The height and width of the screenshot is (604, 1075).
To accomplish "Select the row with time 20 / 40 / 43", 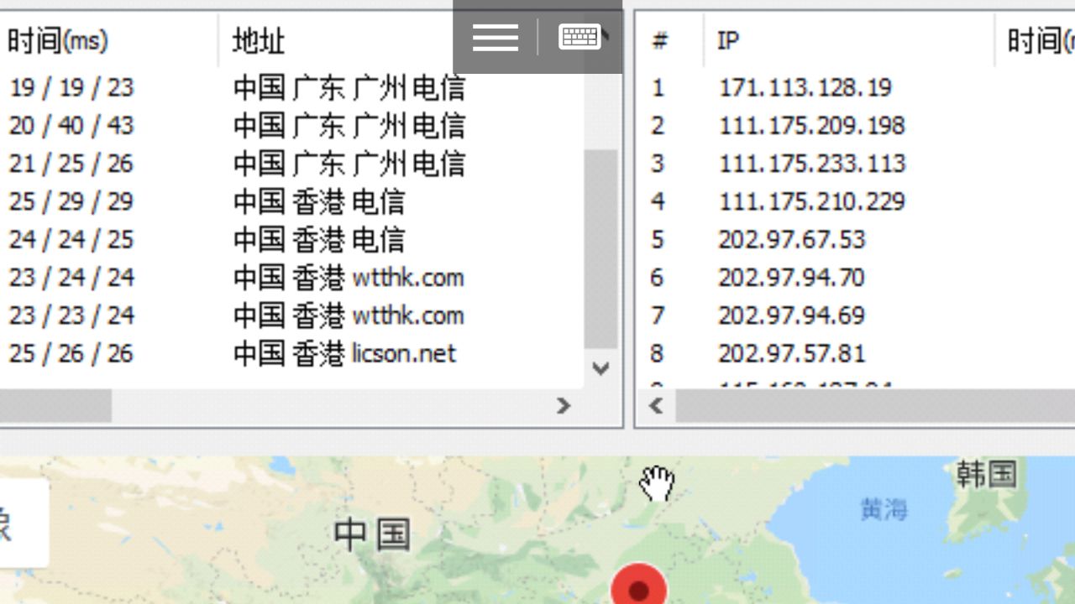I will click(71, 125).
